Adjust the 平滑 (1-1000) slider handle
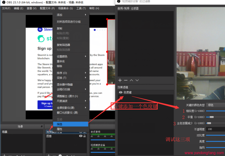The image size is (225, 156). coord(212,117)
